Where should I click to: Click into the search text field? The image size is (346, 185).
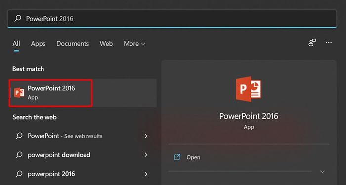[x=172, y=19]
